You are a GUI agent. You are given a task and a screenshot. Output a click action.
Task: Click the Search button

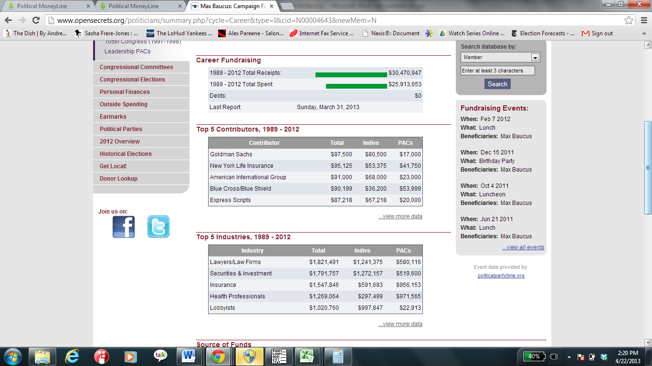click(497, 84)
